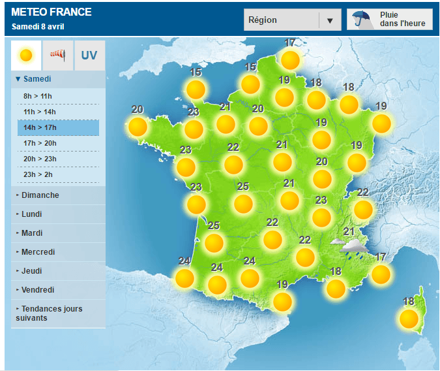Click the Brittany sun icon at 20 degrees
440x371 pixels.
click(138, 126)
